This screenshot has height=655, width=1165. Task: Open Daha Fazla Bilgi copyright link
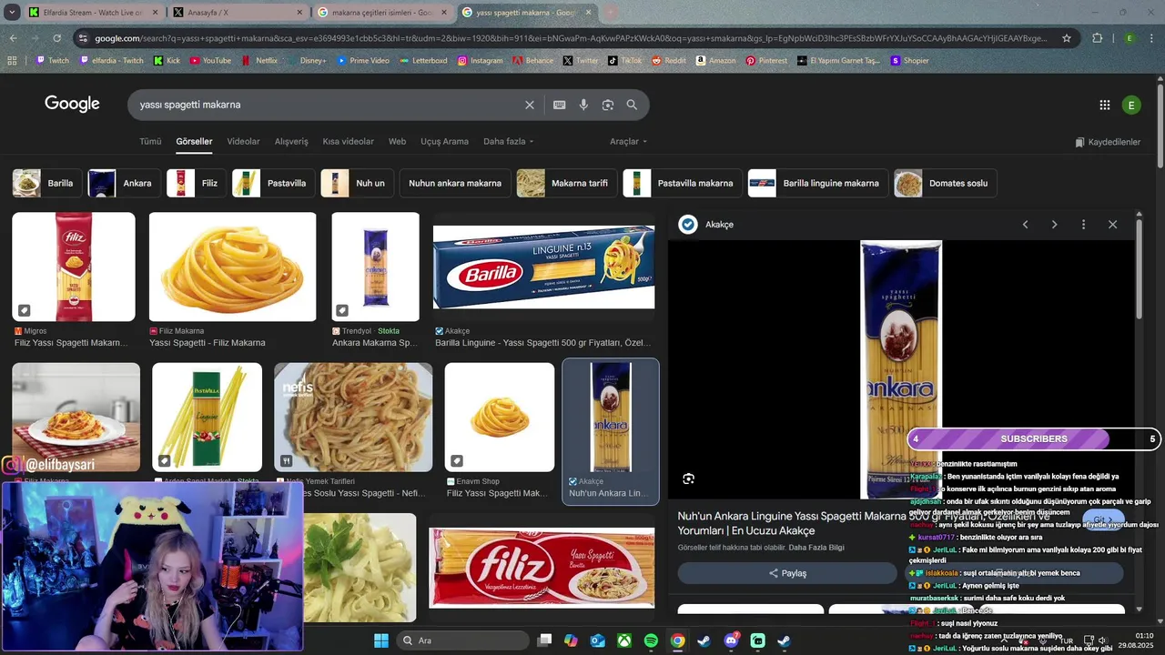click(x=816, y=548)
